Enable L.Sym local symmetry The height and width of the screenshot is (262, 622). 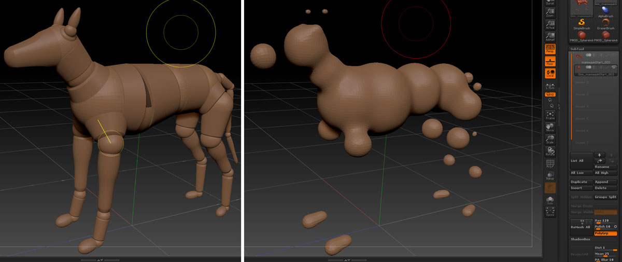pos(550,86)
